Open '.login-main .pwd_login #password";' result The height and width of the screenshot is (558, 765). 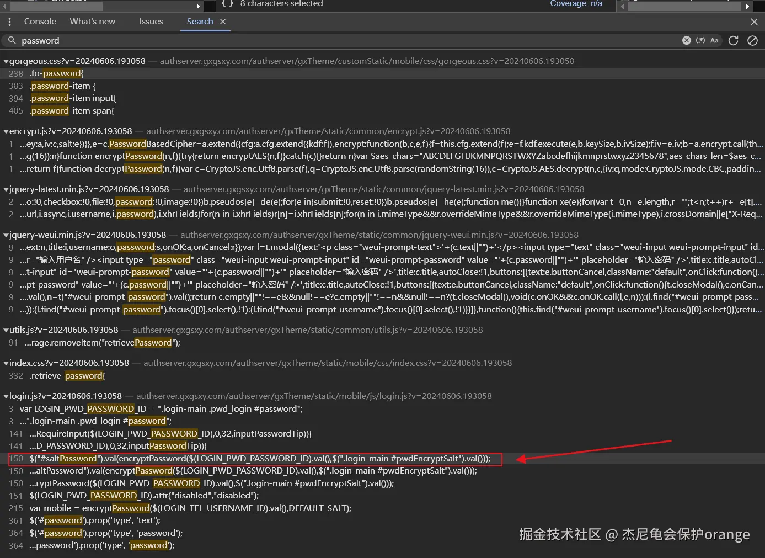[x=382, y=421]
